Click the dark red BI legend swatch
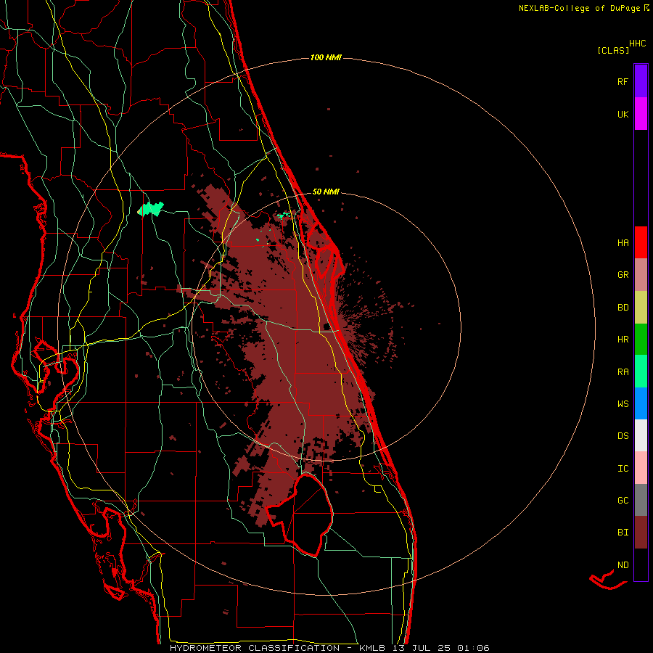Viewport: 653px width, 653px height. click(641, 533)
